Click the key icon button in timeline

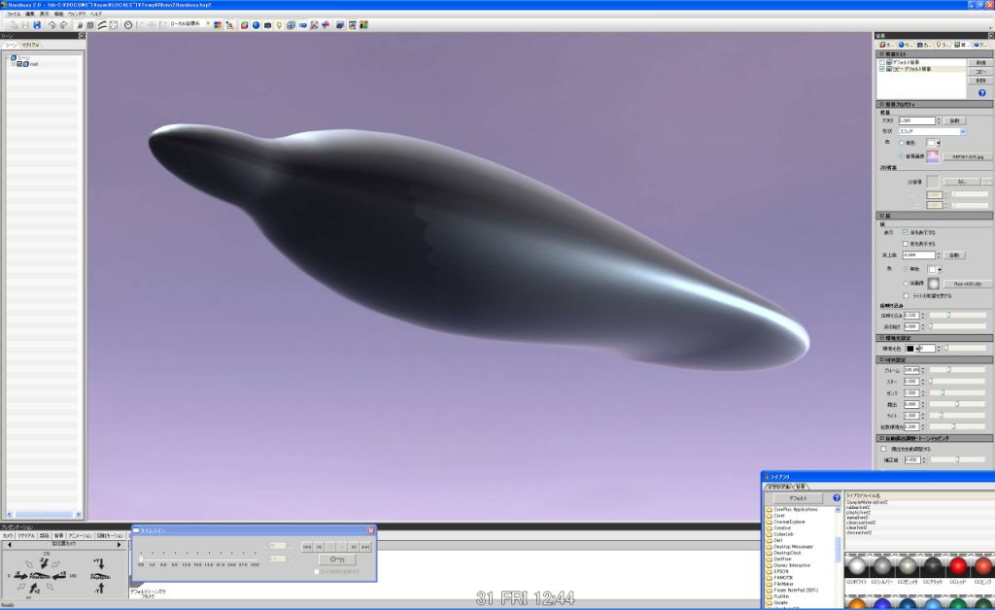coord(337,559)
